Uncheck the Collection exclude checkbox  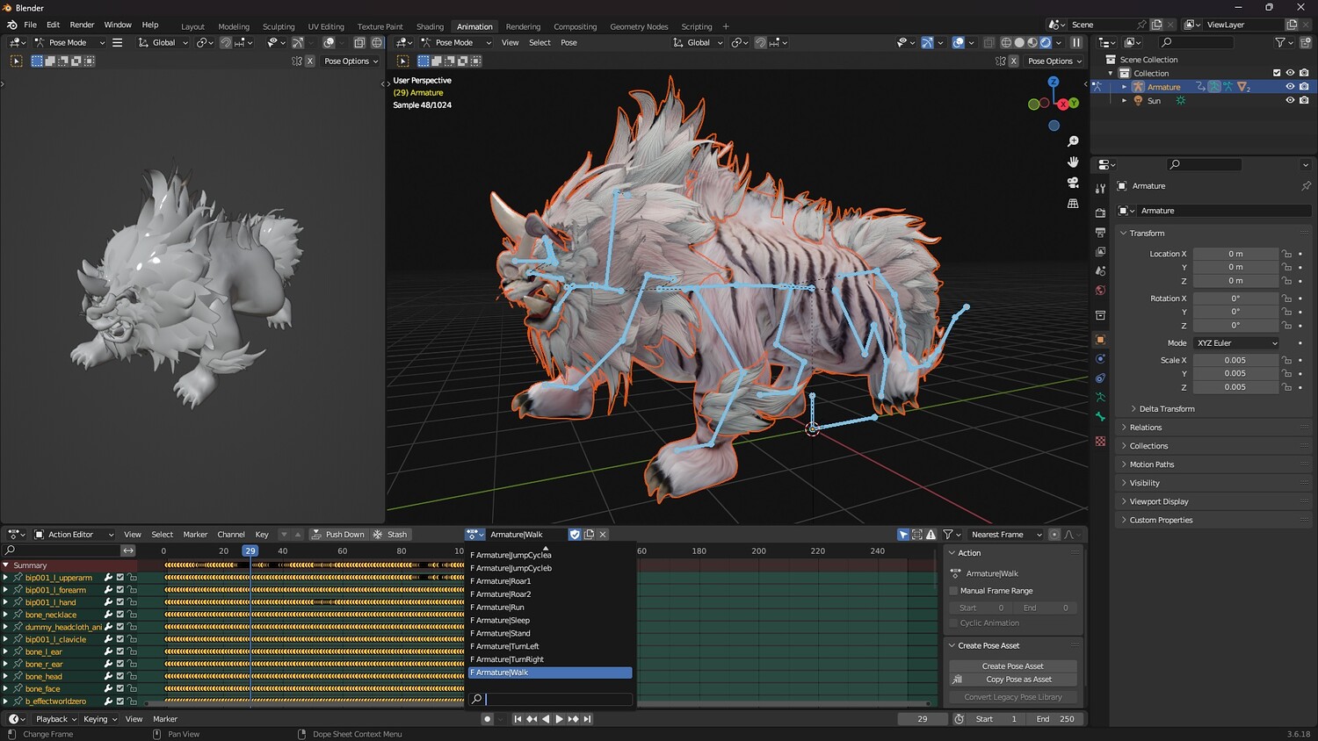(x=1277, y=73)
